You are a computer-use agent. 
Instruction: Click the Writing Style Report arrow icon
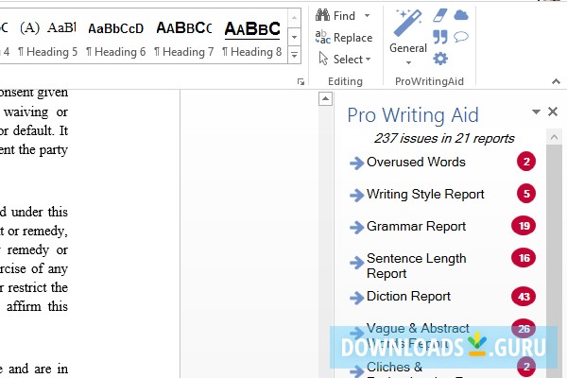pyautogui.click(x=356, y=195)
